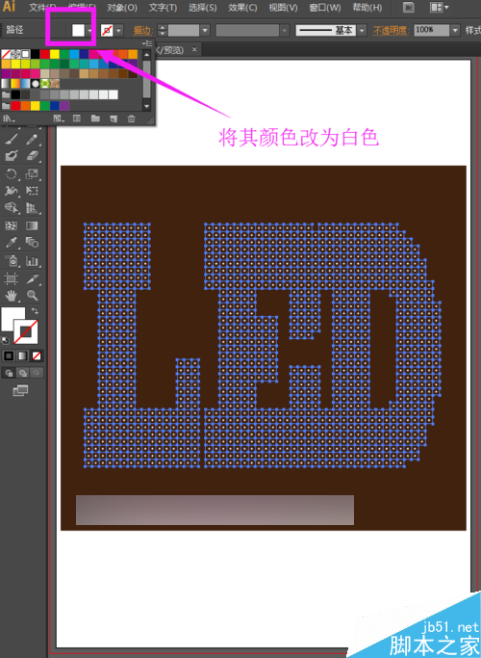Viewport: 481px width, 658px height.
Task: Click stroke weight stepper arrows
Action: coord(163,30)
